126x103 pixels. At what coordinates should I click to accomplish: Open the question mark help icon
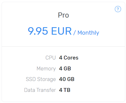118,9
